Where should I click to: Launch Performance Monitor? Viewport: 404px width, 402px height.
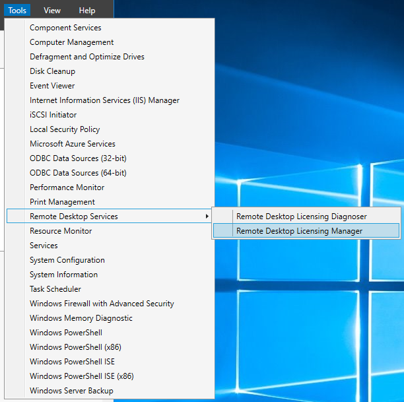pyautogui.click(x=67, y=187)
